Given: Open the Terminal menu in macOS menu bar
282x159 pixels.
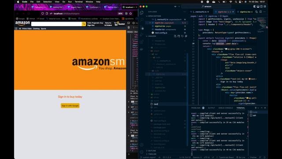Looking at the screenshot, I should tap(78, 2).
